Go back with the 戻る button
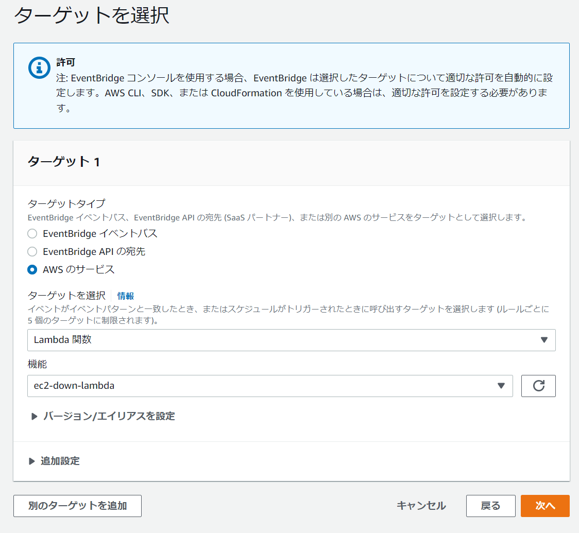The height and width of the screenshot is (533, 579). 491,506
